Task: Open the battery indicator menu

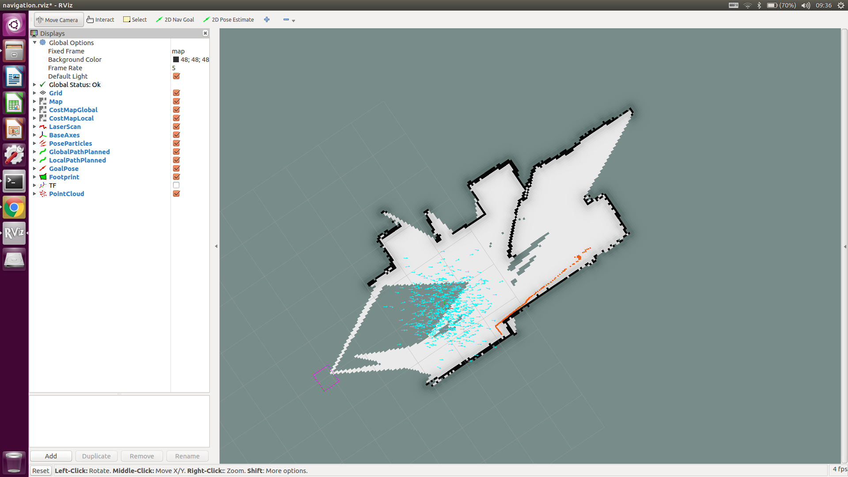Action: (781, 5)
